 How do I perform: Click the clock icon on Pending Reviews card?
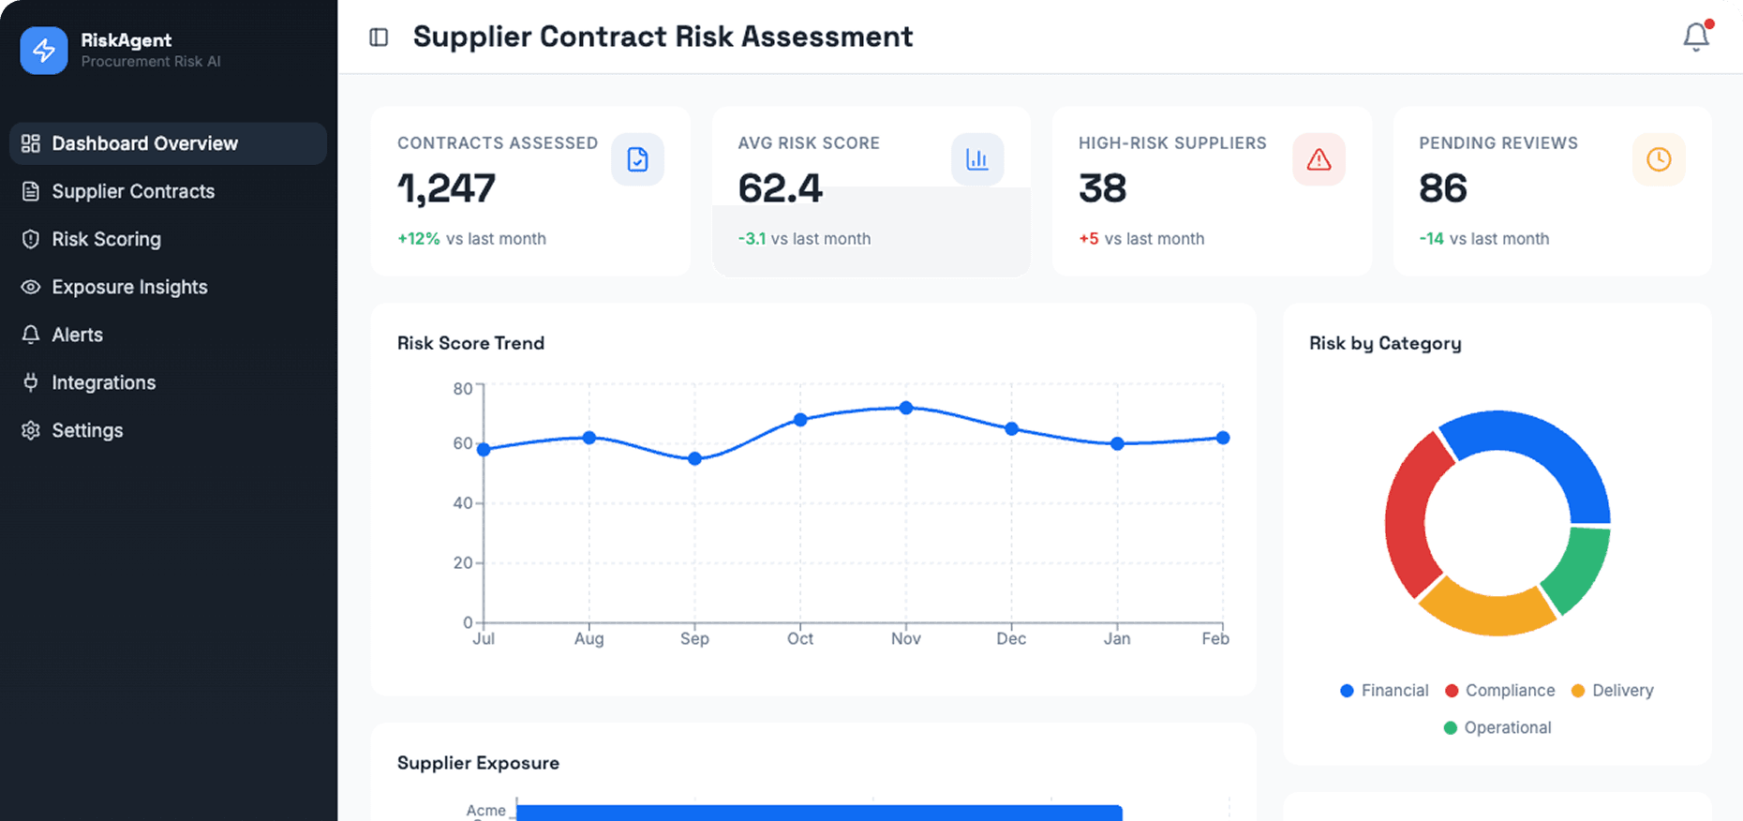click(x=1659, y=159)
